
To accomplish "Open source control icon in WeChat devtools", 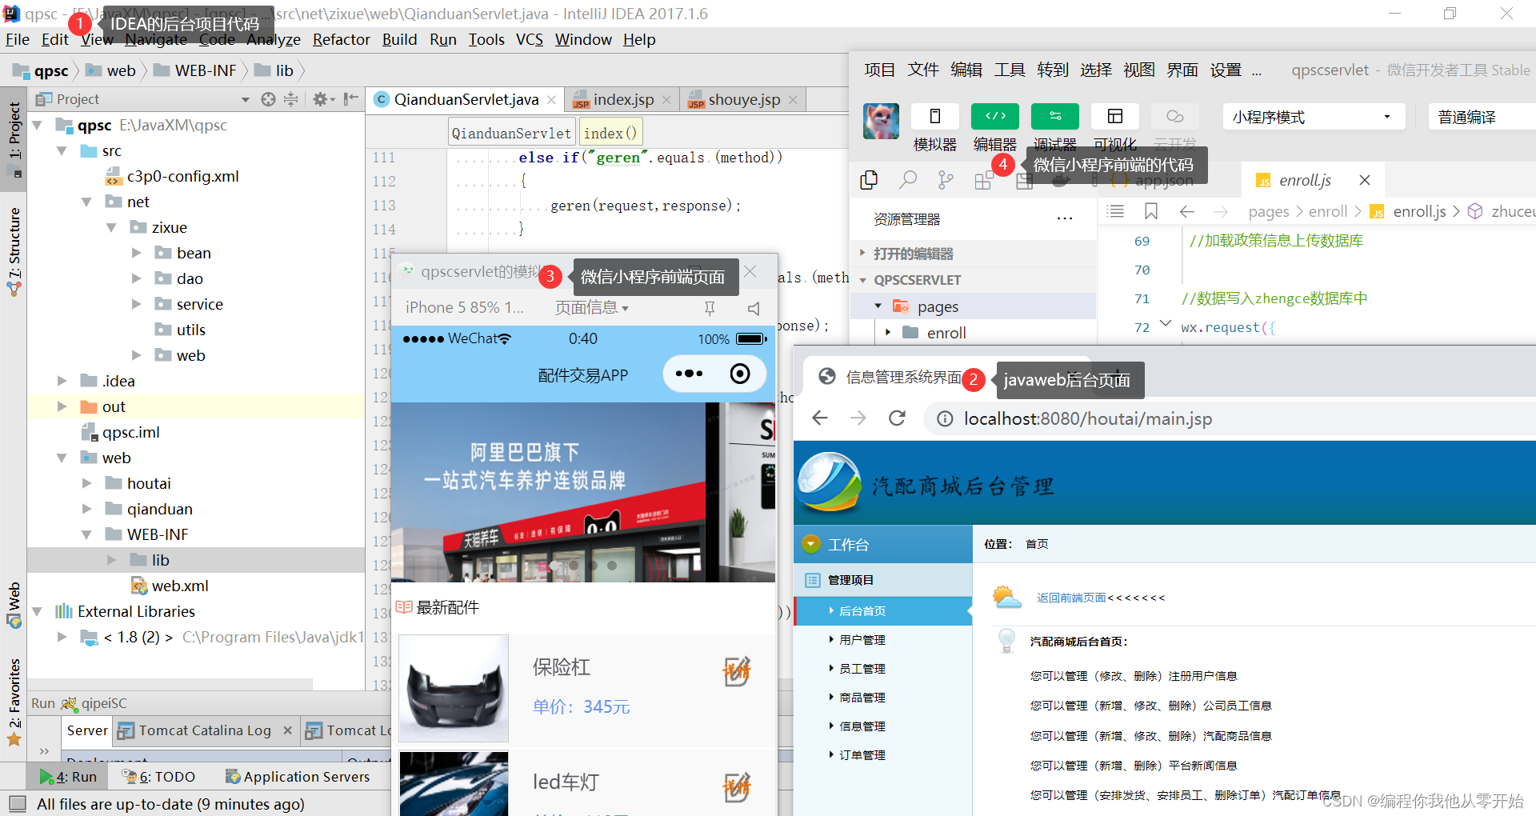I will [946, 180].
